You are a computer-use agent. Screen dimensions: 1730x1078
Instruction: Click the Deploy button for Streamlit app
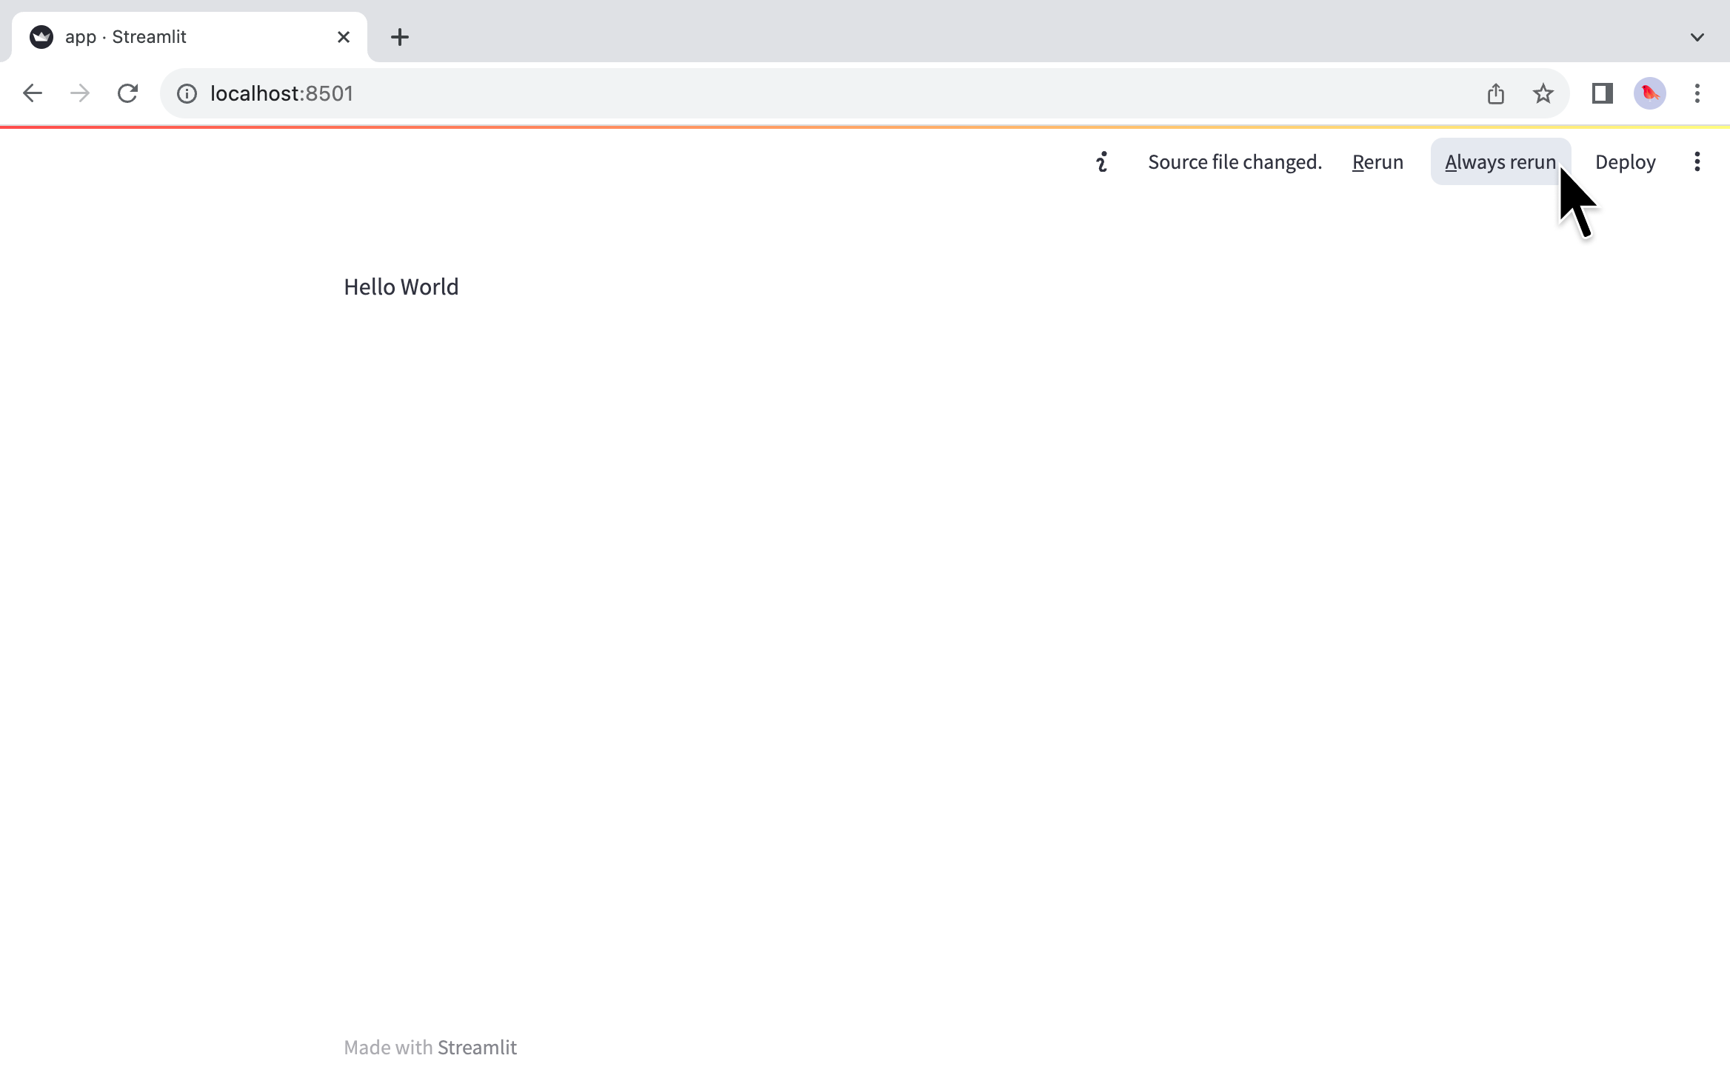click(x=1624, y=161)
